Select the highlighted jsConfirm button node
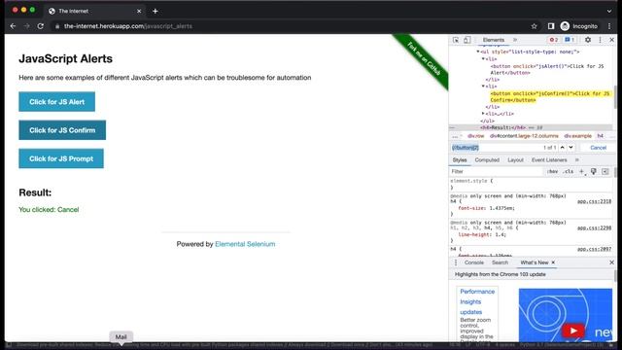This screenshot has width=622, height=350. pos(550,97)
